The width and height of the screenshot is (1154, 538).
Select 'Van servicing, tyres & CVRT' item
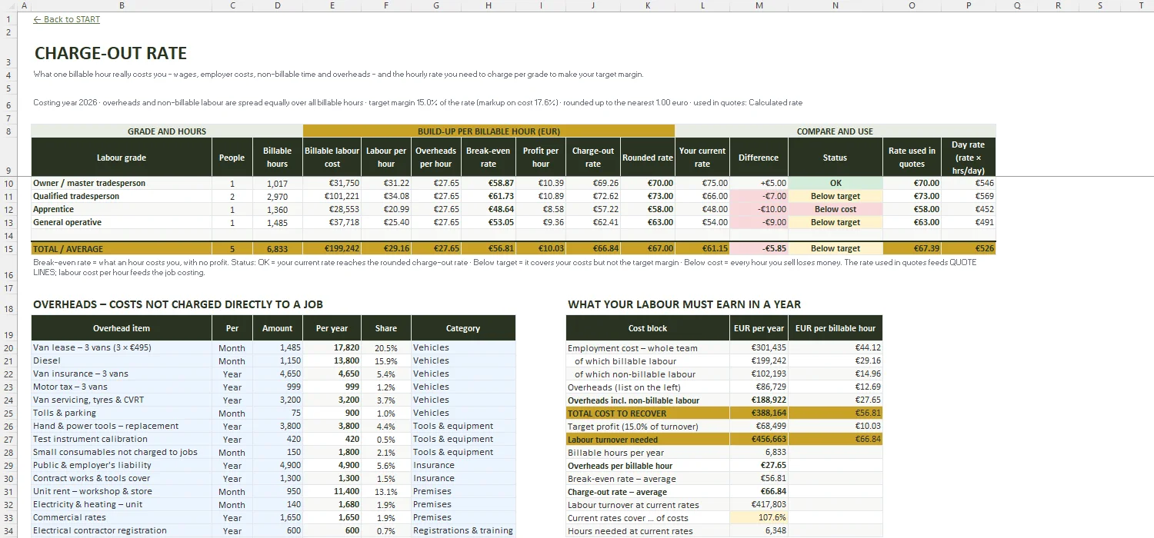[122, 400]
